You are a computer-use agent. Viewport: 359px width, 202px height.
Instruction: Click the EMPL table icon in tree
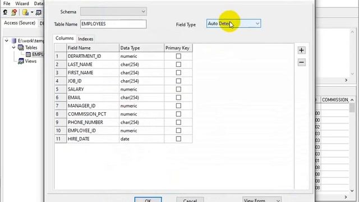point(28,54)
